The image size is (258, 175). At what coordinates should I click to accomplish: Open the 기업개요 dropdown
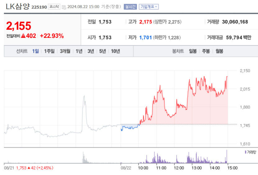pos(149,7)
